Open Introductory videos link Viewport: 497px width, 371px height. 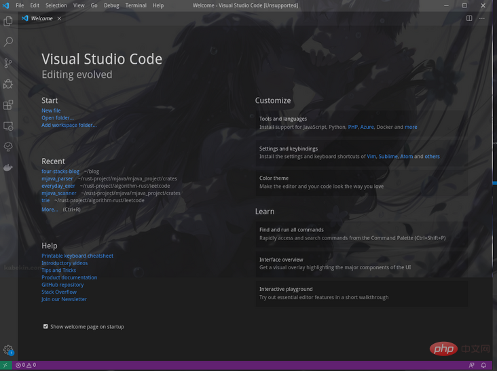pos(65,263)
